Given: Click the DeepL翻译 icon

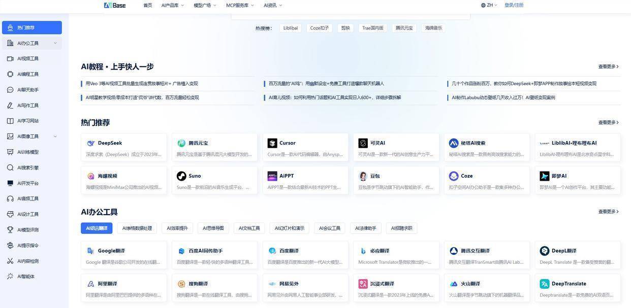Looking at the screenshot, I should click(x=545, y=251).
